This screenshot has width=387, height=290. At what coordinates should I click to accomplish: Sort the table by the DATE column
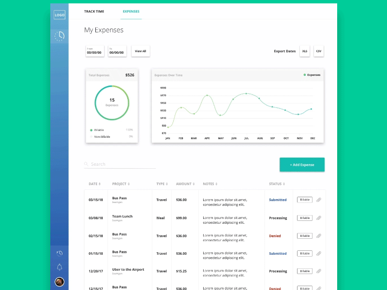click(95, 184)
